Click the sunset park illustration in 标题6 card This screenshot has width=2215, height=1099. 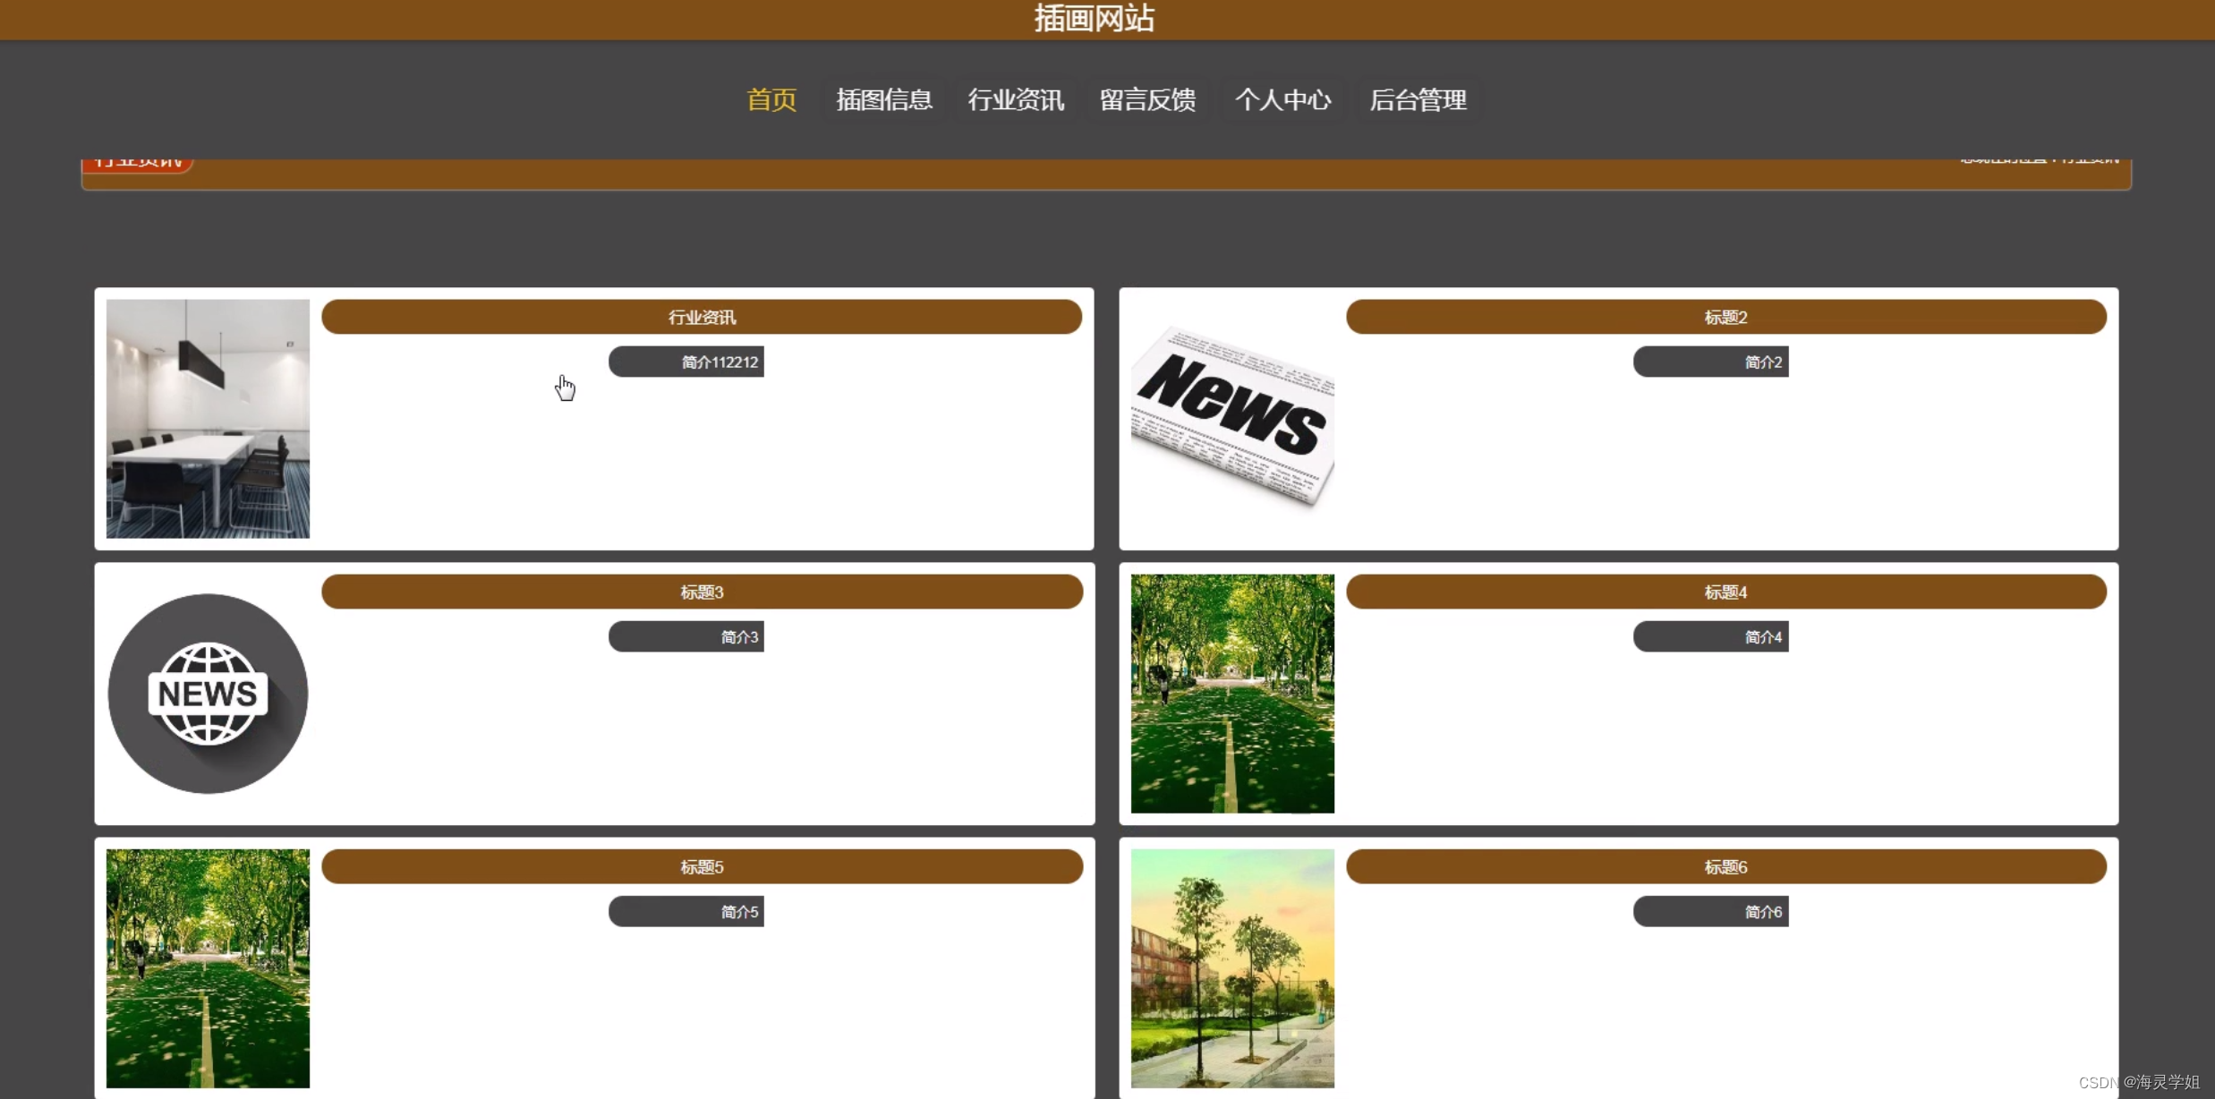pyautogui.click(x=1232, y=968)
